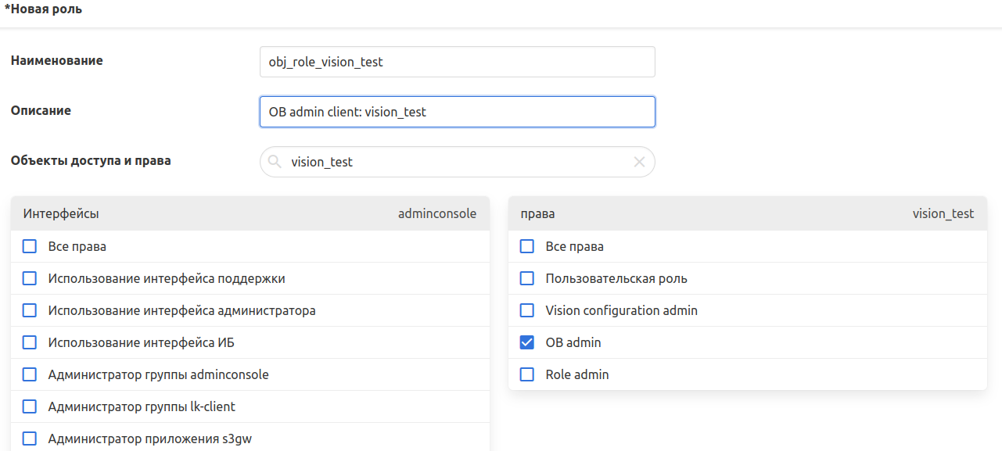Enable Все права in Интерфейсы panel
Viewport: 1002px width, 451px height.
click(x=30, y=246)
